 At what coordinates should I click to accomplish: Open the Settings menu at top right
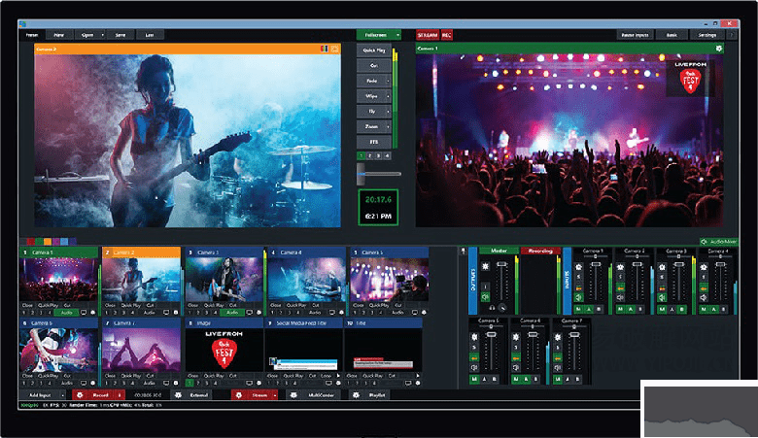tap(706, 34)
